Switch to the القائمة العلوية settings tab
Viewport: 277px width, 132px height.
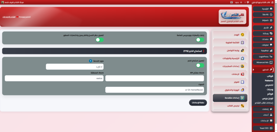[230, 43]
